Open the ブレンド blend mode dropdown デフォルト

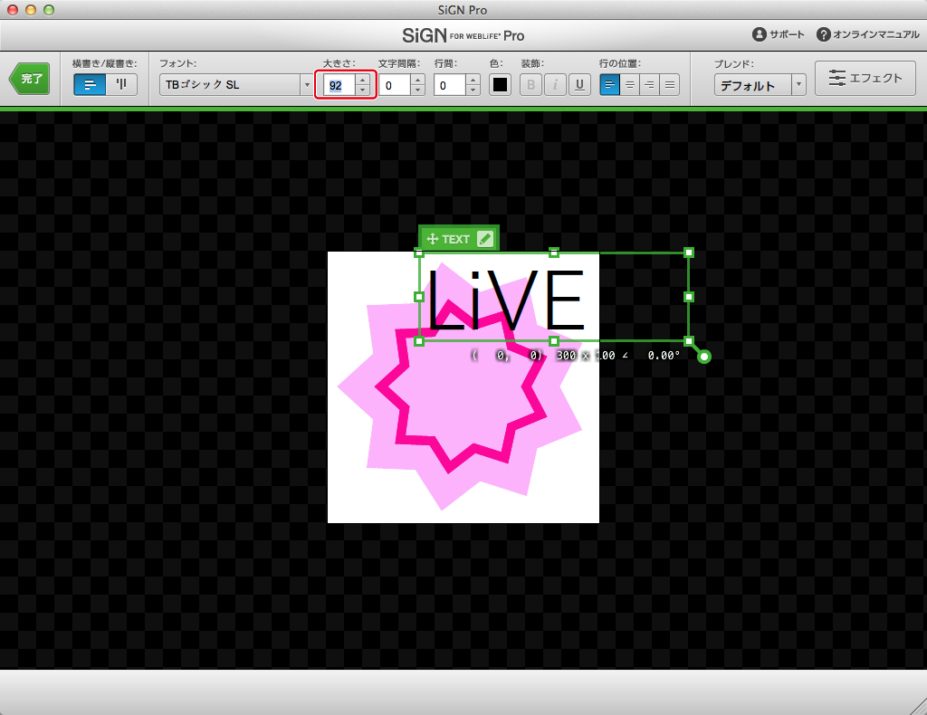coord(760,85)
